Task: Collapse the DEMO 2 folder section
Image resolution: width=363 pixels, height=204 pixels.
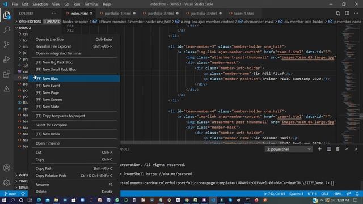Action: click(x=23, y=28)
